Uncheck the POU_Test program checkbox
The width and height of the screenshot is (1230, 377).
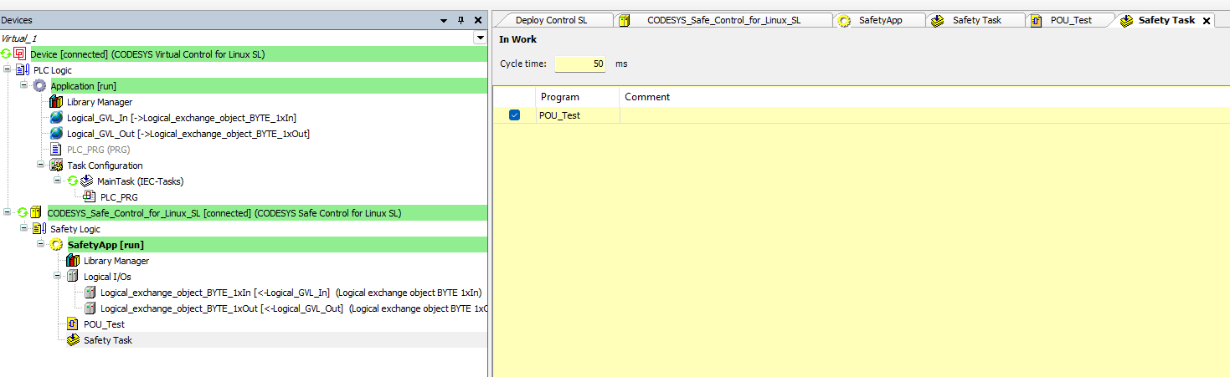click(x=514, y=115)
